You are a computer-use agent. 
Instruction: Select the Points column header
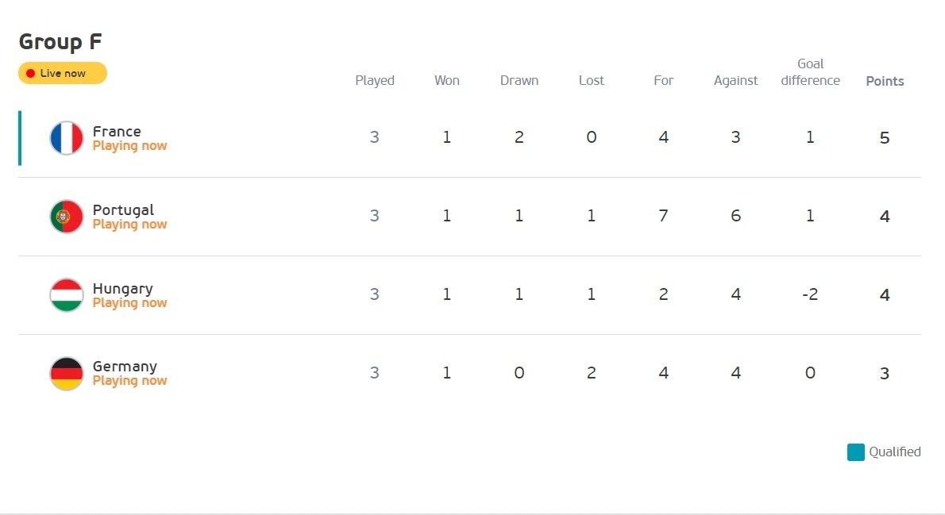[885, 81]
